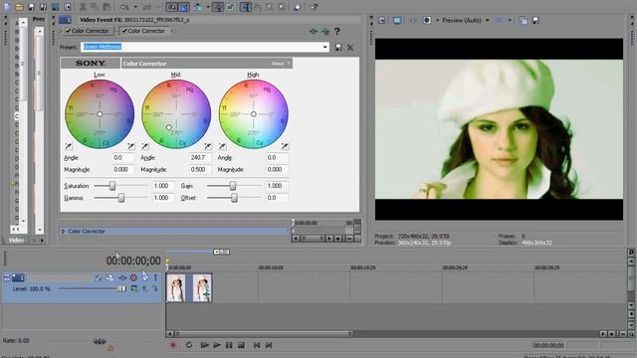Open Track FX on video track
The width and height of the screenshot is (637, 358).
click(122, 277)
